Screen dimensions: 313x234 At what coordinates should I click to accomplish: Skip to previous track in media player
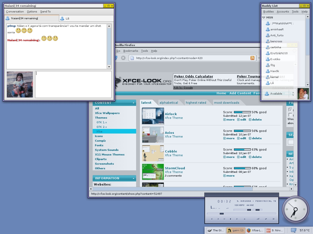point(212,219)
